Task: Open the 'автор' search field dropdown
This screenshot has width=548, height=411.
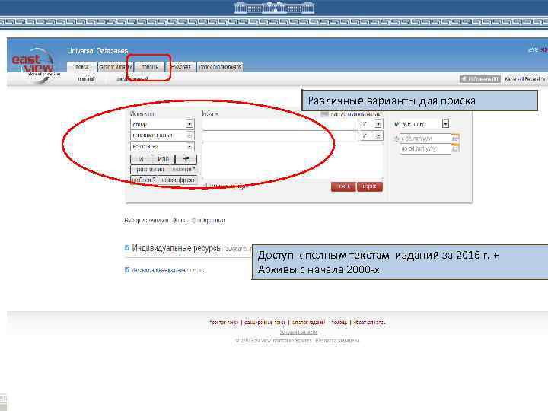Action: click(x=162, y=124)
